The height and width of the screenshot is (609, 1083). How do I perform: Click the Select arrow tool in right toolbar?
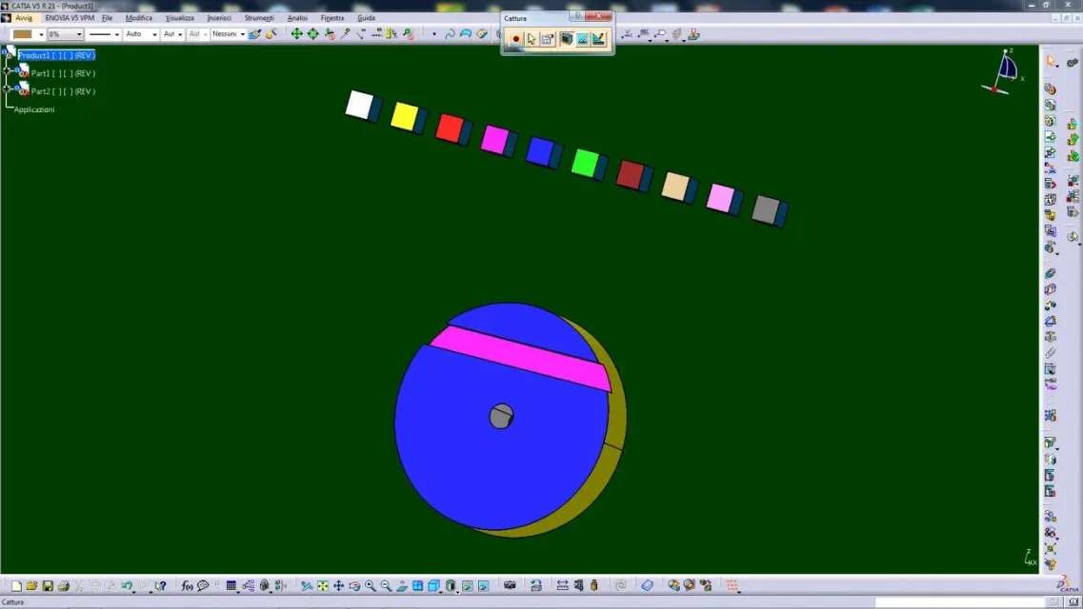tap(1051, 61)
